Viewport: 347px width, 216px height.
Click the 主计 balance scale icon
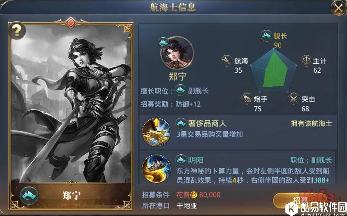tap(306, 61)
